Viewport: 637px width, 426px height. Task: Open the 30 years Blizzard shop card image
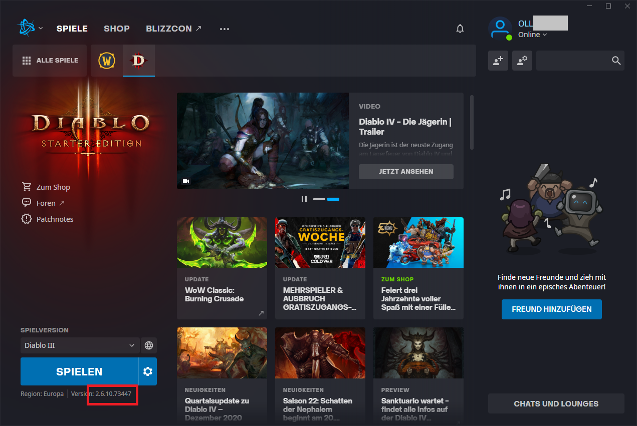[x=418, y=243]
